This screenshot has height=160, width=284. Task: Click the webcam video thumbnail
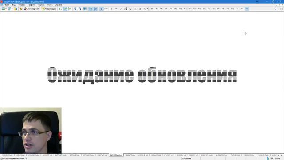tap(31, 130)
